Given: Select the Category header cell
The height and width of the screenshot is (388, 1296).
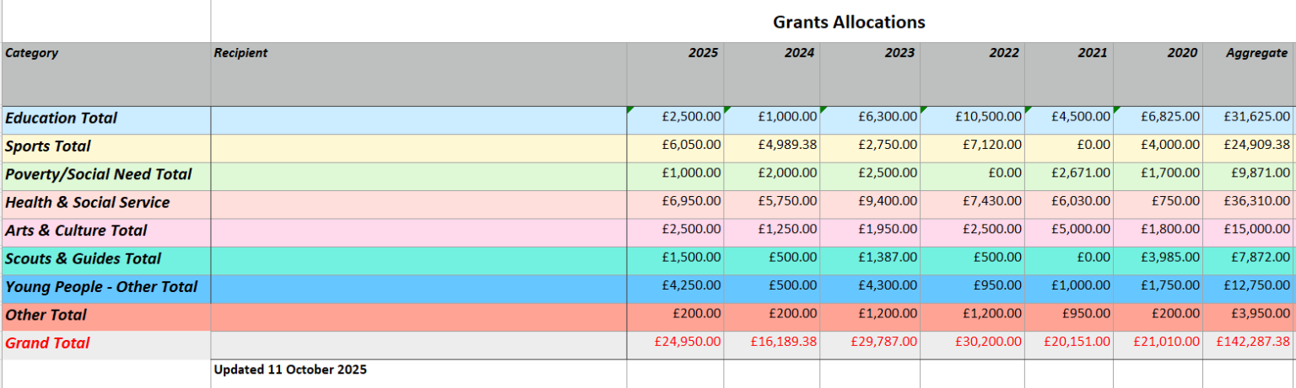Looking at the screenshot, I should click(x=32, y=53).
